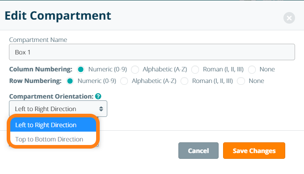Choose Roman (I, II, III) for Column Numbering

tap(195, 69)
